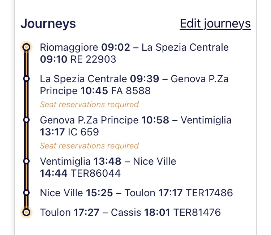Select the Genova P.Za Principe 10:58 departure
The height and width of the screenshot is (235, 271).
[x=104, y=120]
